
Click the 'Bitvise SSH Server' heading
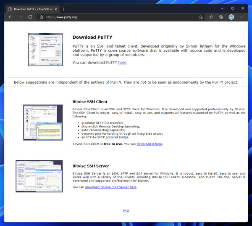tap(91, 166)
